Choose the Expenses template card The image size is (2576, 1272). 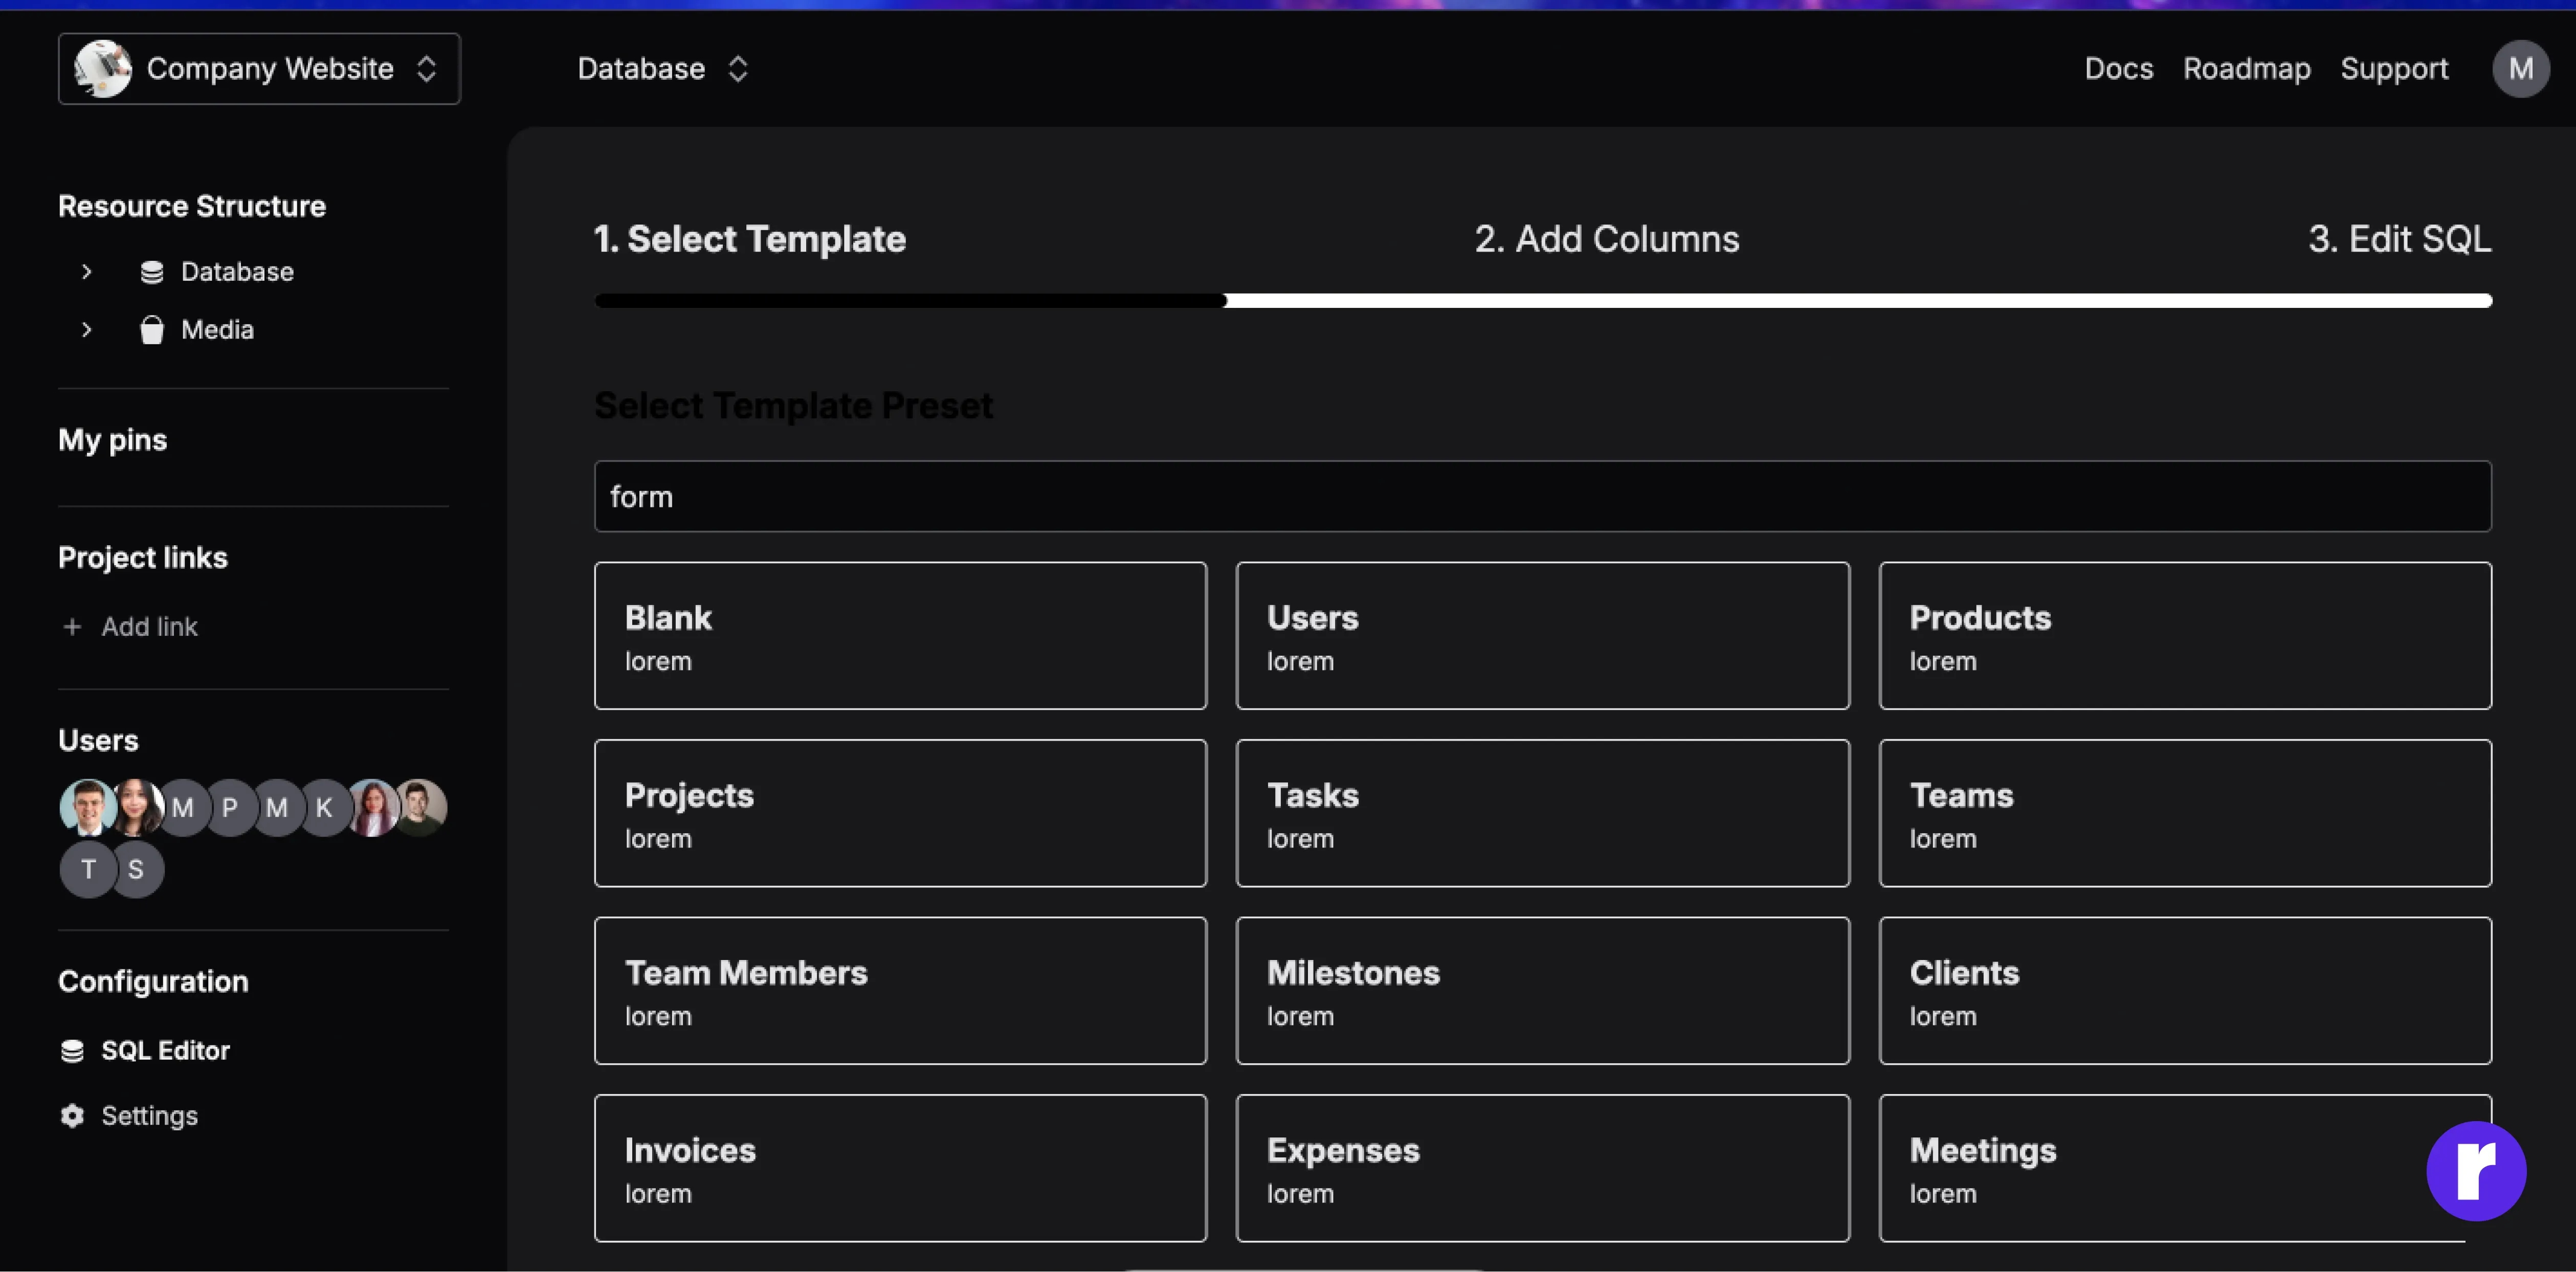[x=1542, y=1168]
